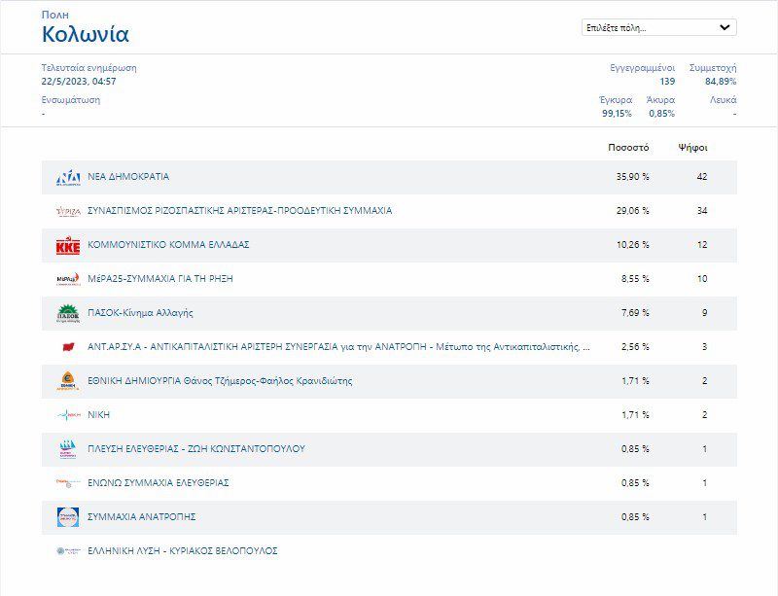This screenshot has width=778, height=596.
Task: Click the 29,06 % percentage value
Action: coord(633,210)
